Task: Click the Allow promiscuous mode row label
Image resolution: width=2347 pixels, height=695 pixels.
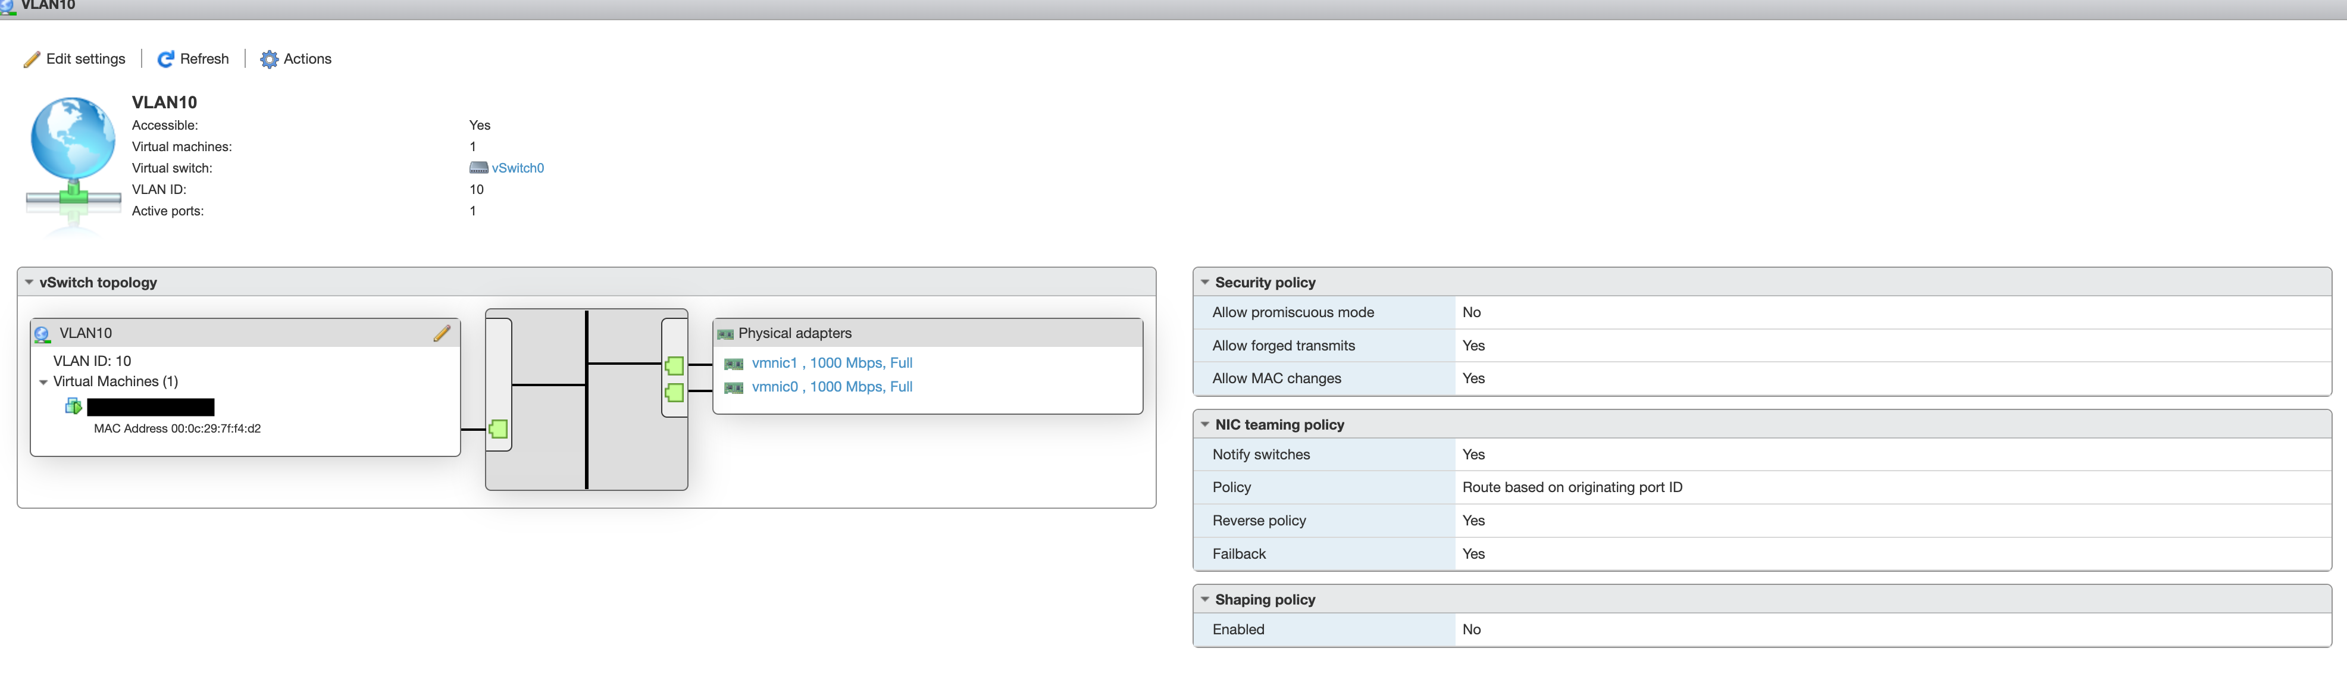Action: 1293,312
